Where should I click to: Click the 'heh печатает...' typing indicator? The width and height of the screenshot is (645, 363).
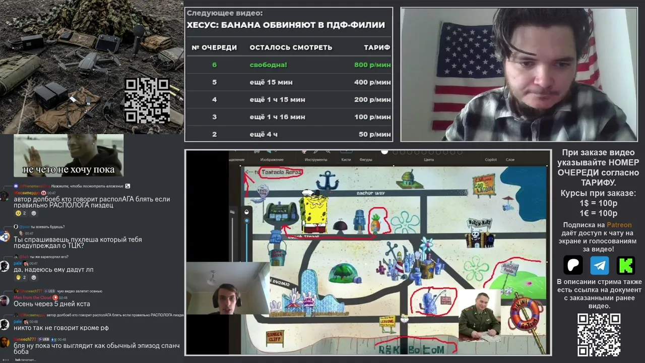click(25, 360)
